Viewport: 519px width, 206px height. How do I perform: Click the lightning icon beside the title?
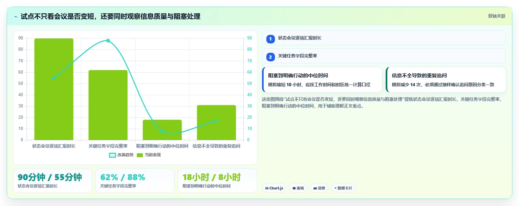tap(16, 17)
